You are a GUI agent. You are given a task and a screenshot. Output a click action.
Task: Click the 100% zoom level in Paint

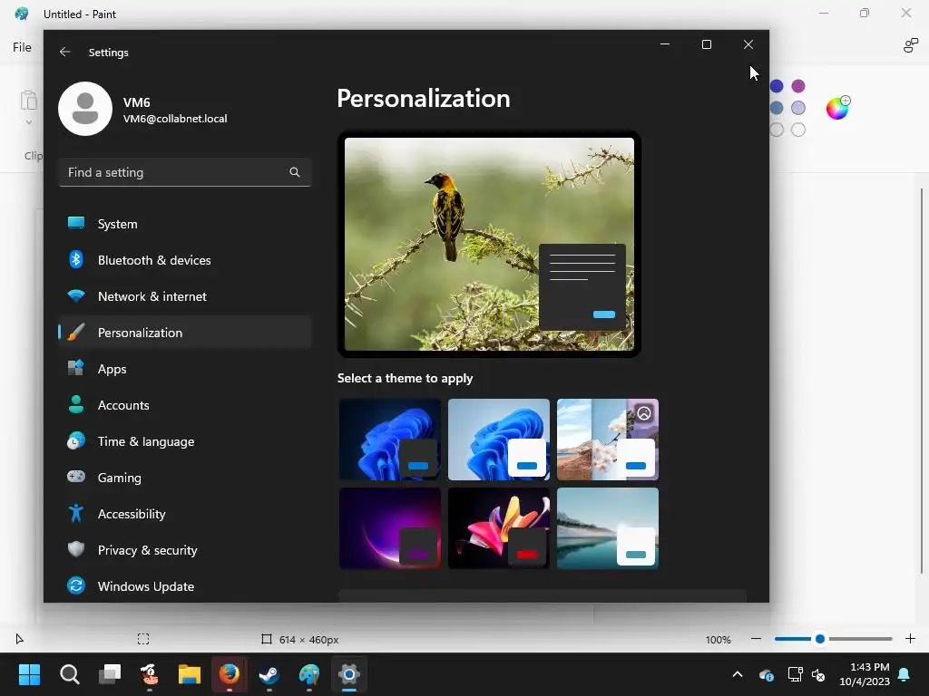click(x=719, y=640)
